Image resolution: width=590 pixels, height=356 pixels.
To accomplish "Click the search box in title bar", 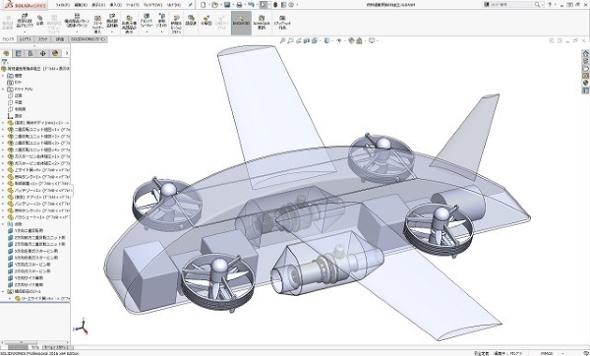I will click(513, 5).
